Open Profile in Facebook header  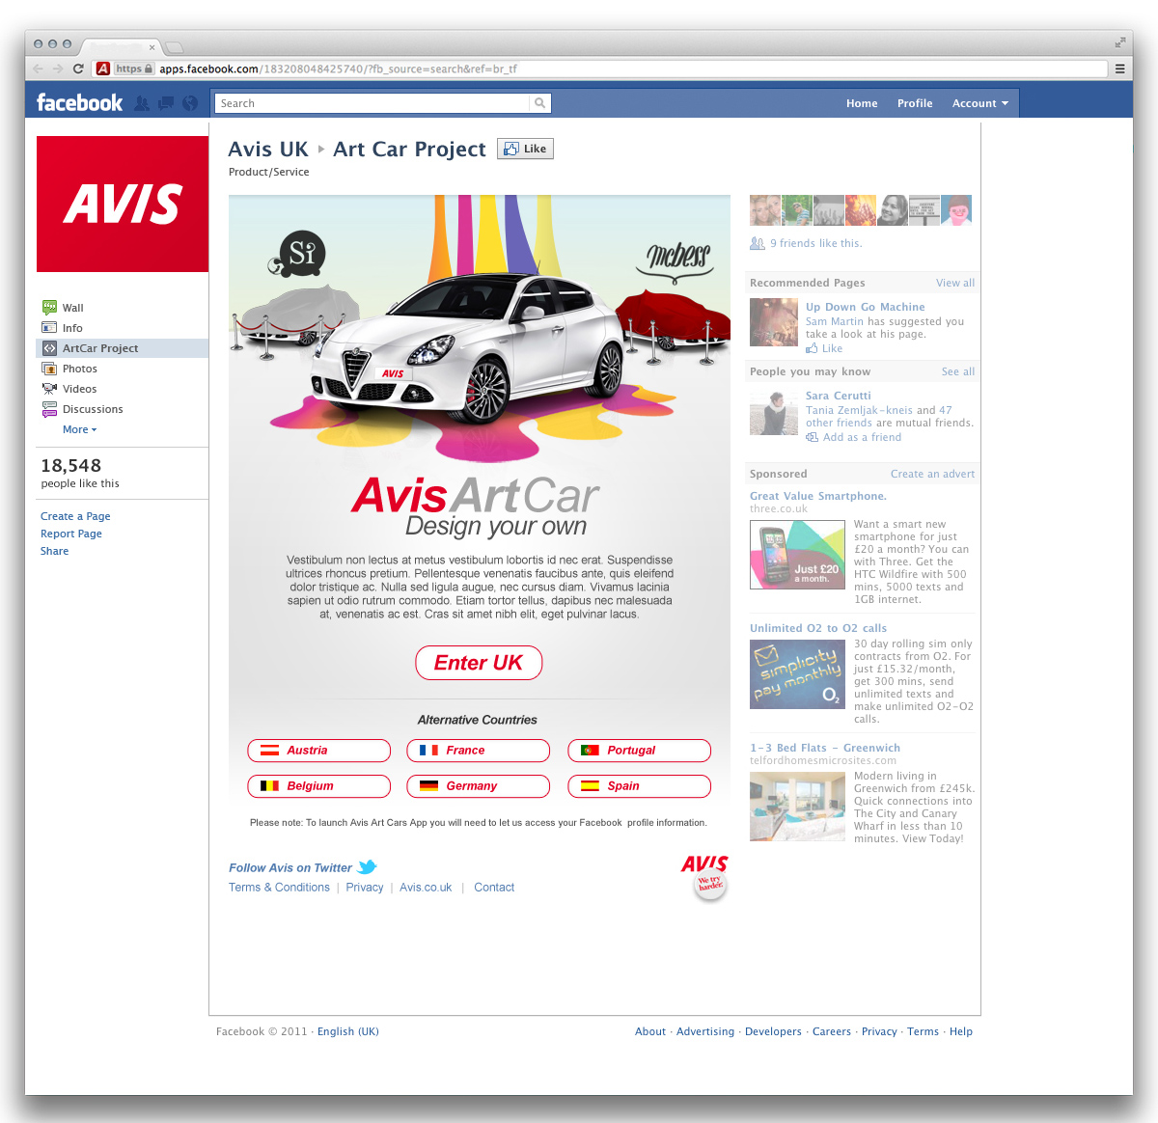point(915,103)
